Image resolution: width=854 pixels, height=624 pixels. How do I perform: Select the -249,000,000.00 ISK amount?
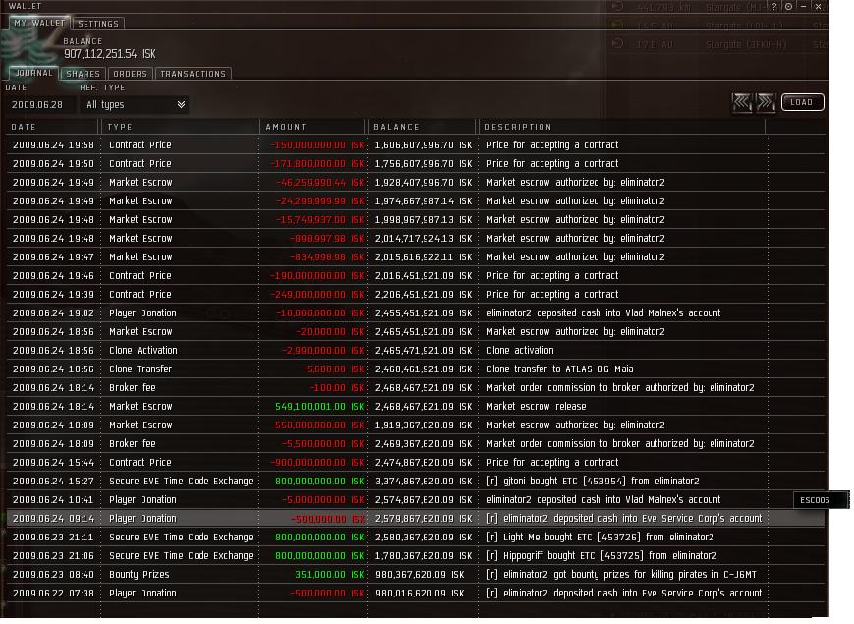[x=317, y=294]
